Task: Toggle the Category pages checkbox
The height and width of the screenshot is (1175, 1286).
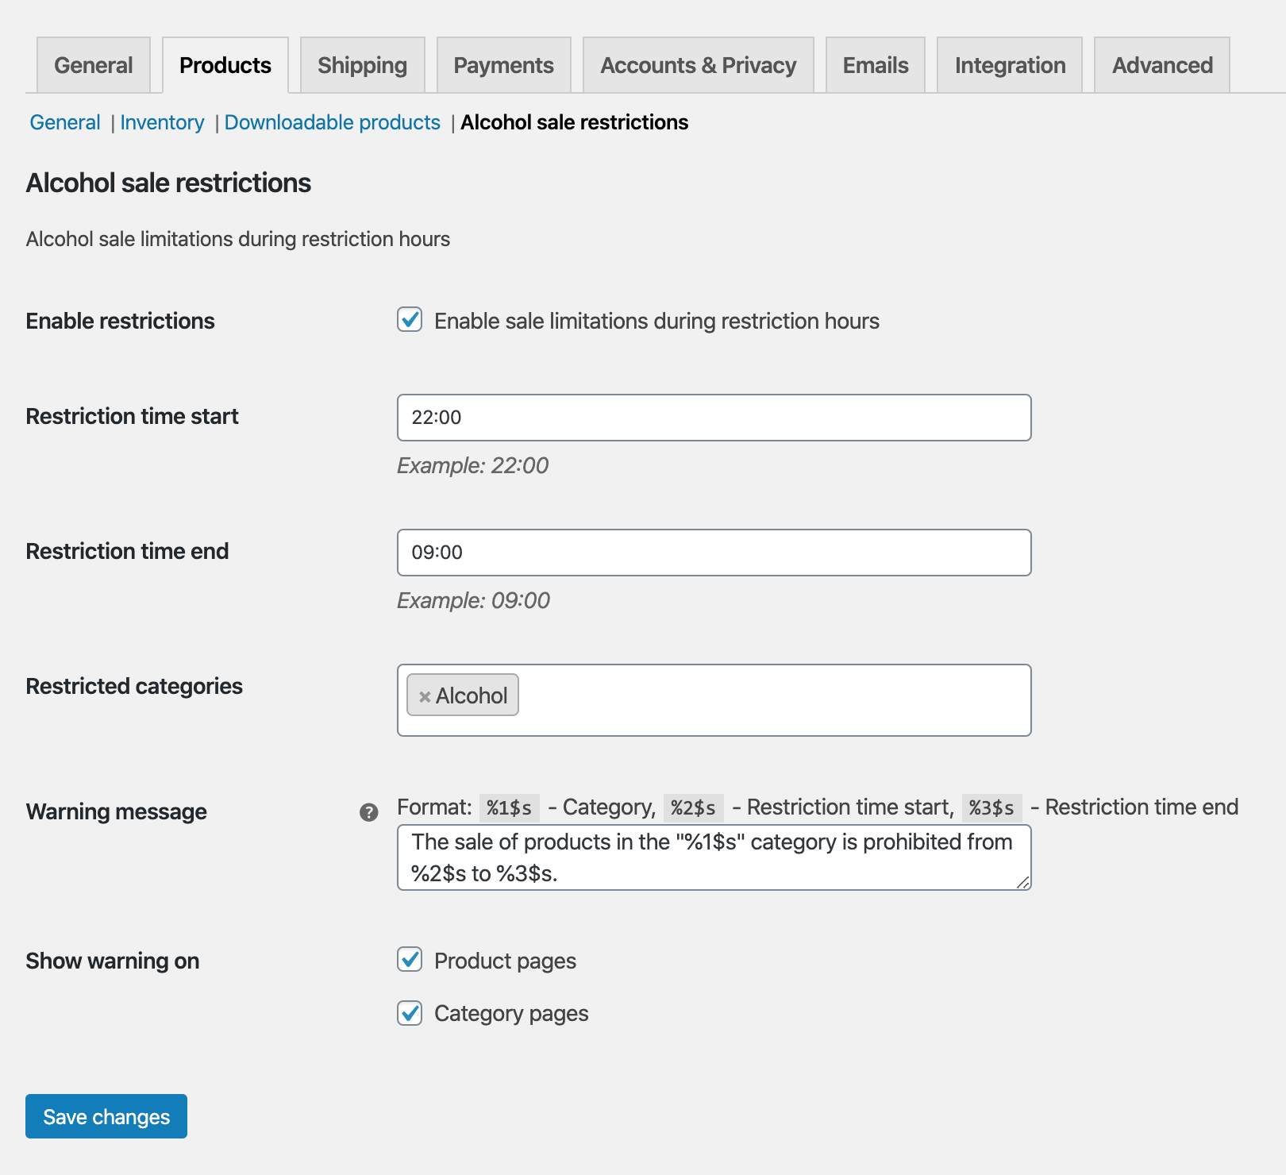Action: pos(410,1013)
